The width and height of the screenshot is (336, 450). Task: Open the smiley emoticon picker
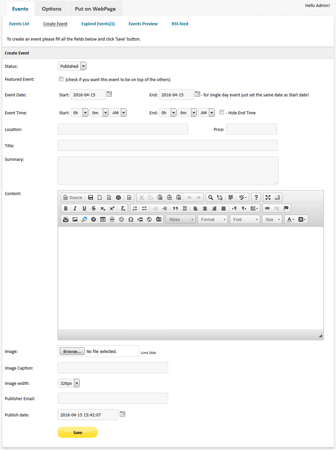click(121, 220)
